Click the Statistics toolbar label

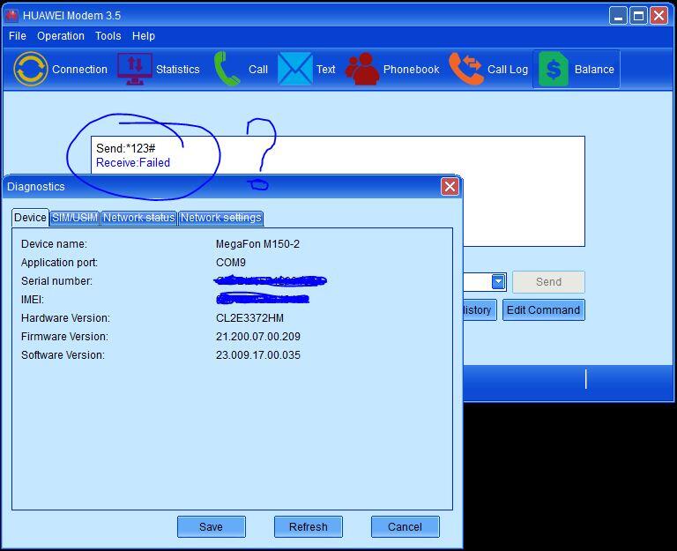[178, 70]
